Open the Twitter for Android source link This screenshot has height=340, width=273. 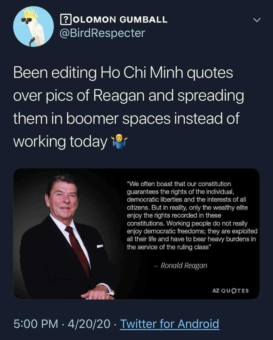click(170, 324)
